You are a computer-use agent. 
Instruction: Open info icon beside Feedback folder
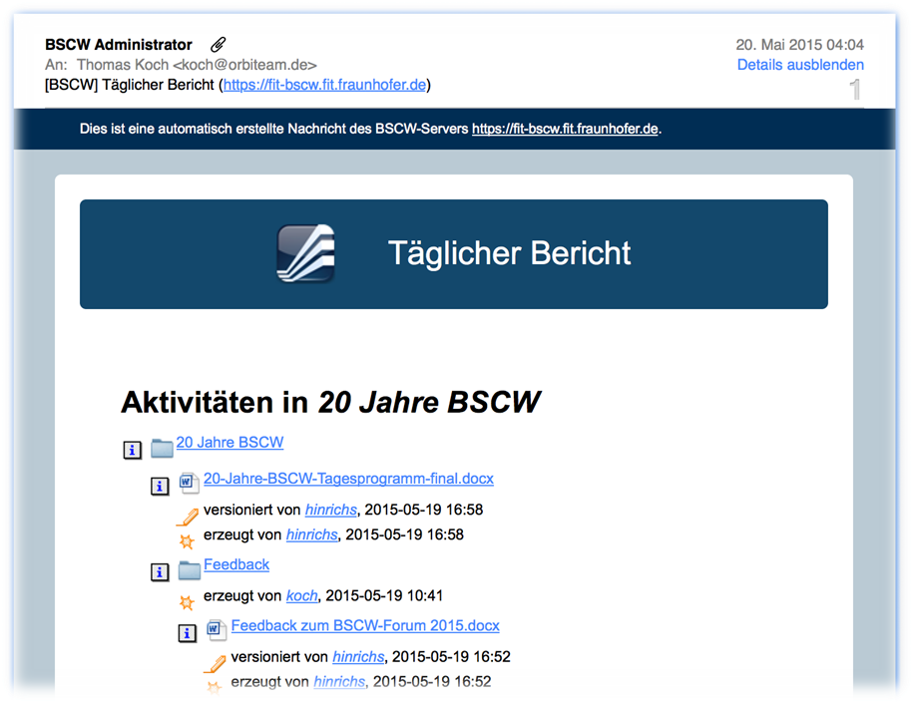point(160,572)
